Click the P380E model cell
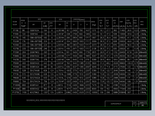 pos(16,56)
